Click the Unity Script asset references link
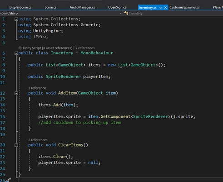This screenshot has width=223, height=182. point(48,48)
